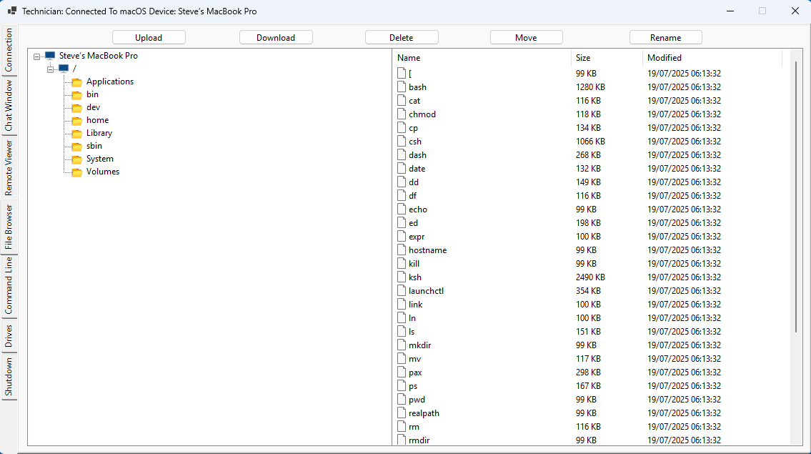Sort by the Modified column header
Viewport: 811px width, 454px height.
(712, 57)
